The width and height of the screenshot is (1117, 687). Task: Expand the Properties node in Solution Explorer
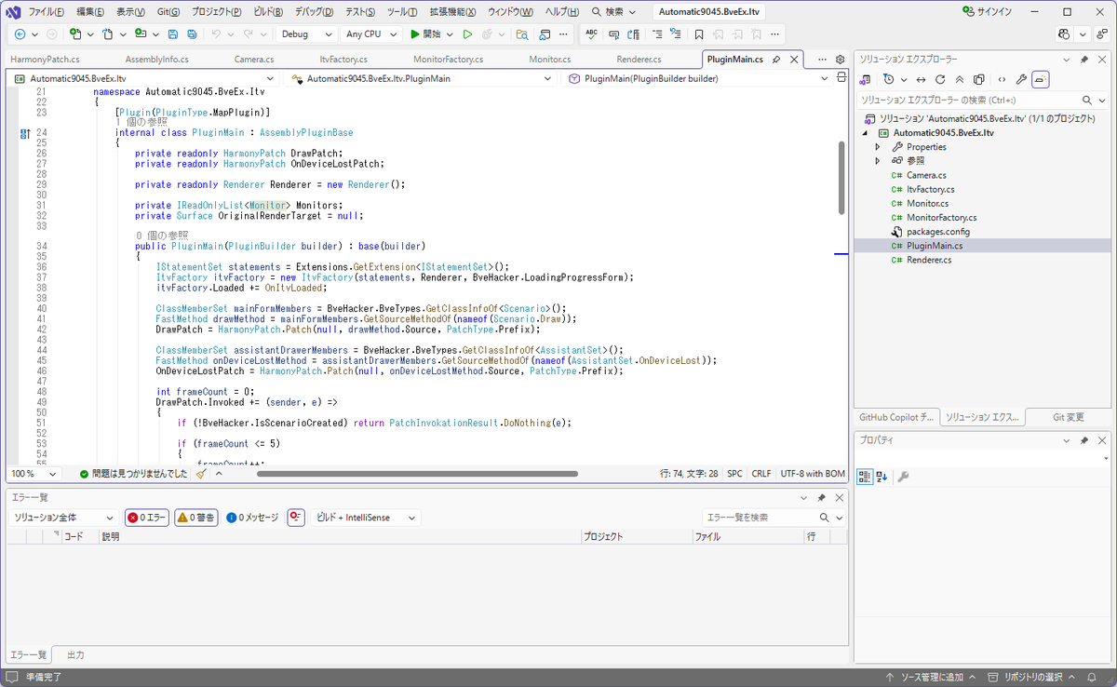[877, 147]
